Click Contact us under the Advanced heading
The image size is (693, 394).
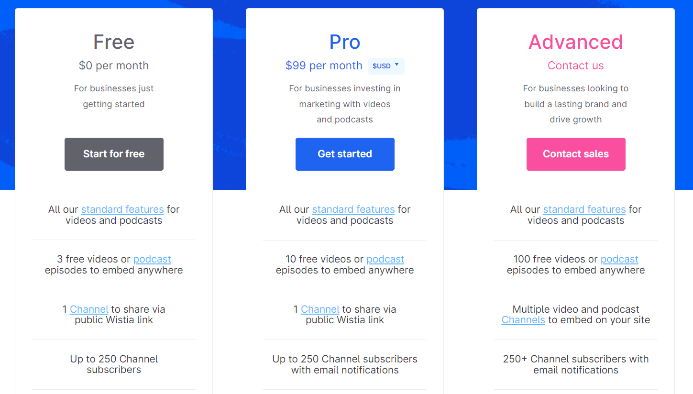click(575, 65)
